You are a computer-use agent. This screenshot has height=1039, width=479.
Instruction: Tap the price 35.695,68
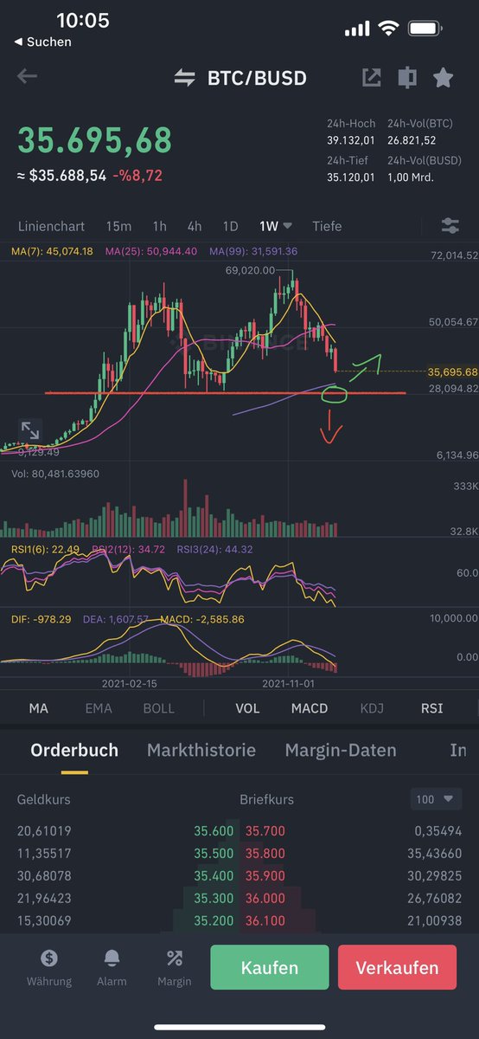click(x=95, y=139)
